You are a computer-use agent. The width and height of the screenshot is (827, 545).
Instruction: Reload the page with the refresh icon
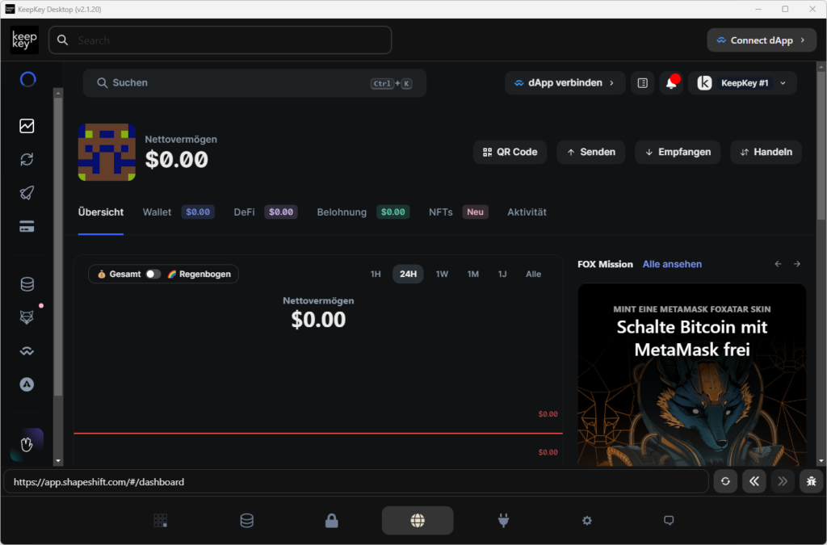[x=725, y=480]
